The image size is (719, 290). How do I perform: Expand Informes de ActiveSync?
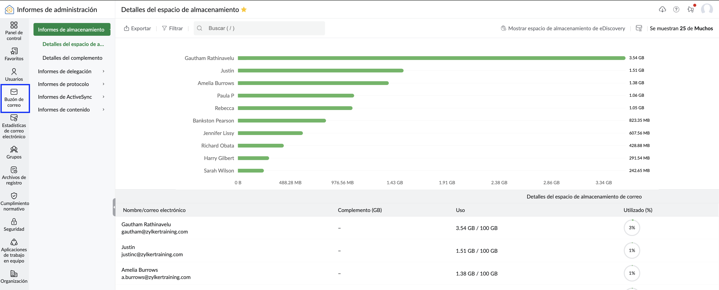(71, 97)
